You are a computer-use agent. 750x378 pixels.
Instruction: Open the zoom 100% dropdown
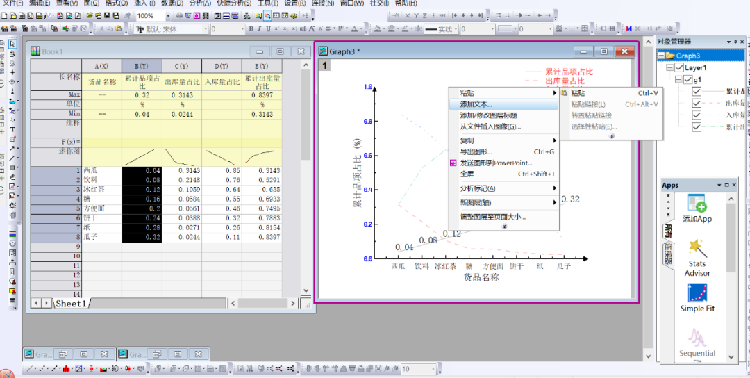(x=168, y=16)
